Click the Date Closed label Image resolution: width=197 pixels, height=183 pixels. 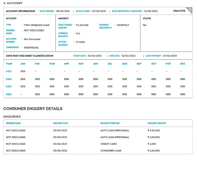83,11
